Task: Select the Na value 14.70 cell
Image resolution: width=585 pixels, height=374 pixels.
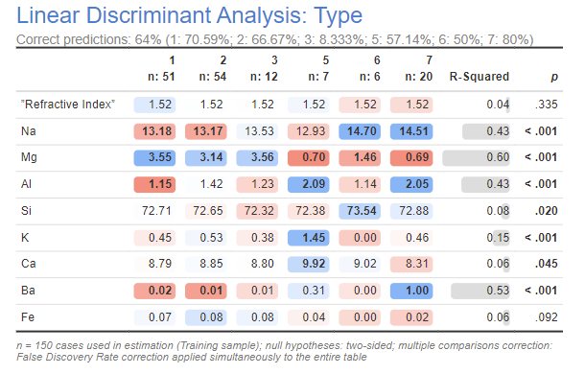Action: [x=360, y=131]
